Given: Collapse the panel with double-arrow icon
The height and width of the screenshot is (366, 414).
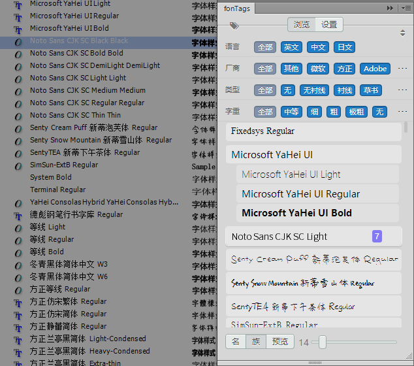Looking at the screenshot, I should tap(390, 8).
